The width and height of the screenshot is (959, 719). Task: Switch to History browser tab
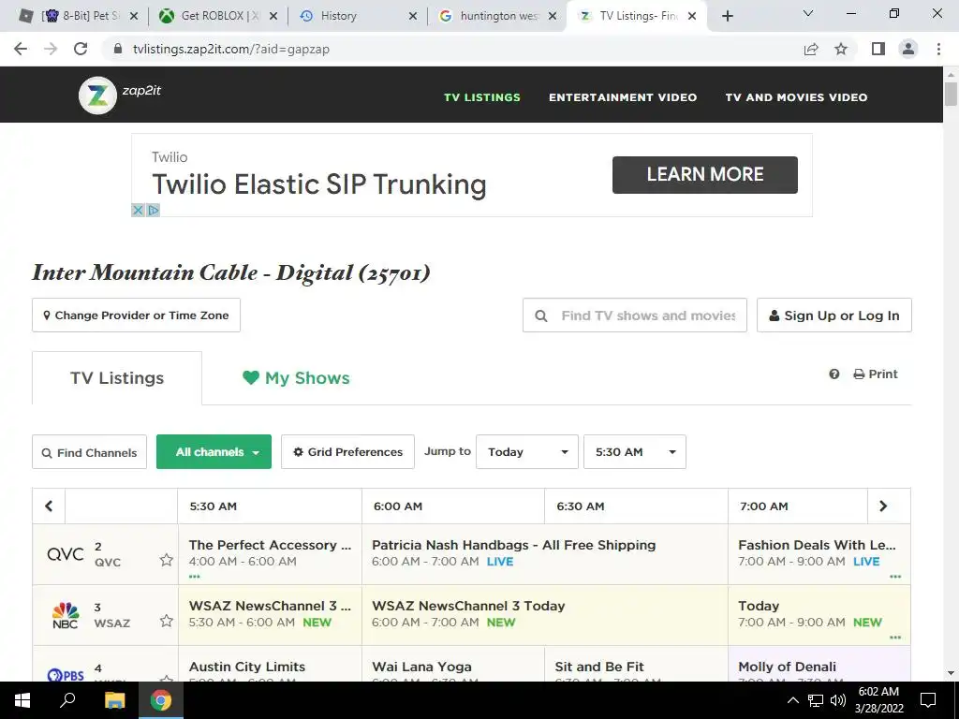point(359,16)
